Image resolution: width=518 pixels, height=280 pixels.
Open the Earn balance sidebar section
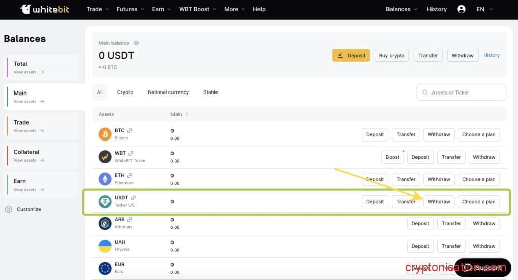click(x=42, y=185)
